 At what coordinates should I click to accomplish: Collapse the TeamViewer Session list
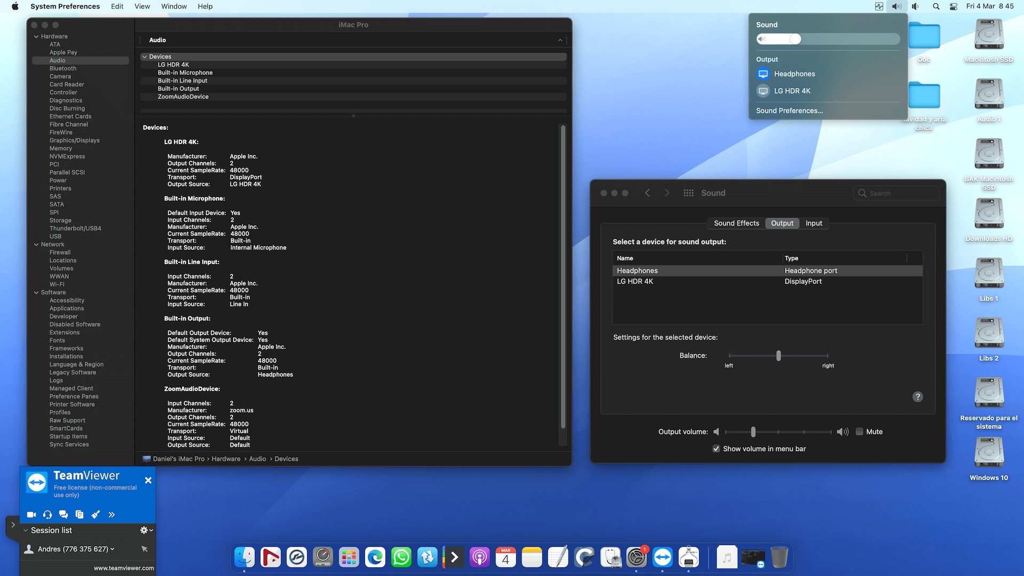(25, 531)
